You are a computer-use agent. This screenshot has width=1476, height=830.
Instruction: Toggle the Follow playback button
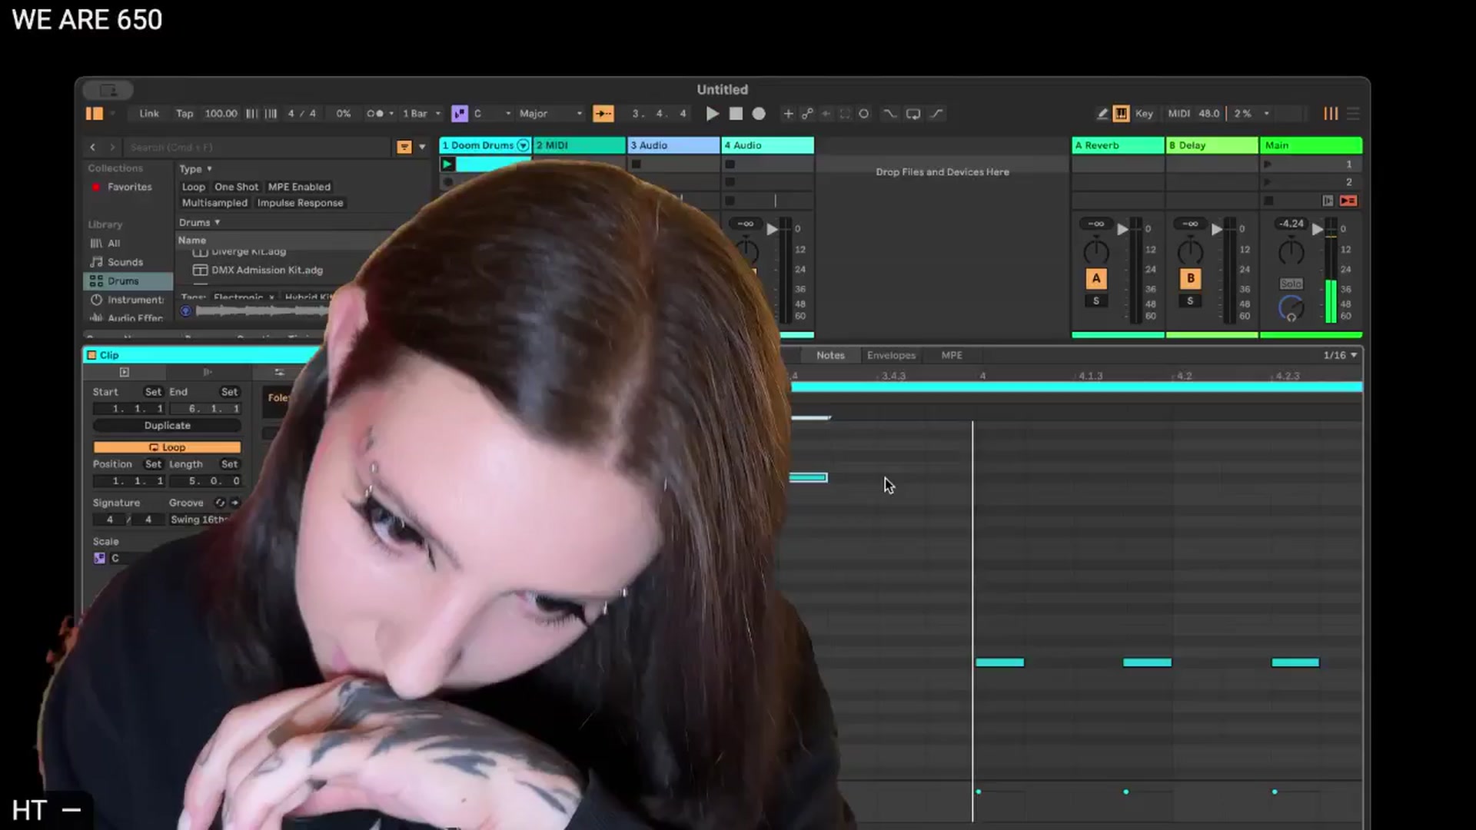coord(603,114)
